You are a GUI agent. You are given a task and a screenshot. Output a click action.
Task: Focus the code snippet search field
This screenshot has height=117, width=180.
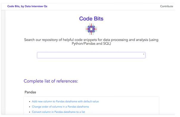91,55
